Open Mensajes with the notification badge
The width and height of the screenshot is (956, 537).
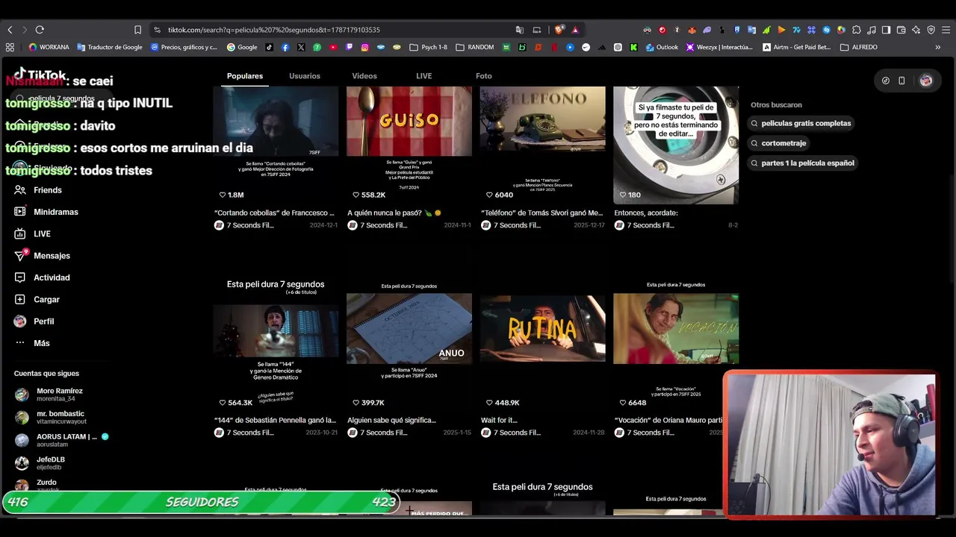43,255
